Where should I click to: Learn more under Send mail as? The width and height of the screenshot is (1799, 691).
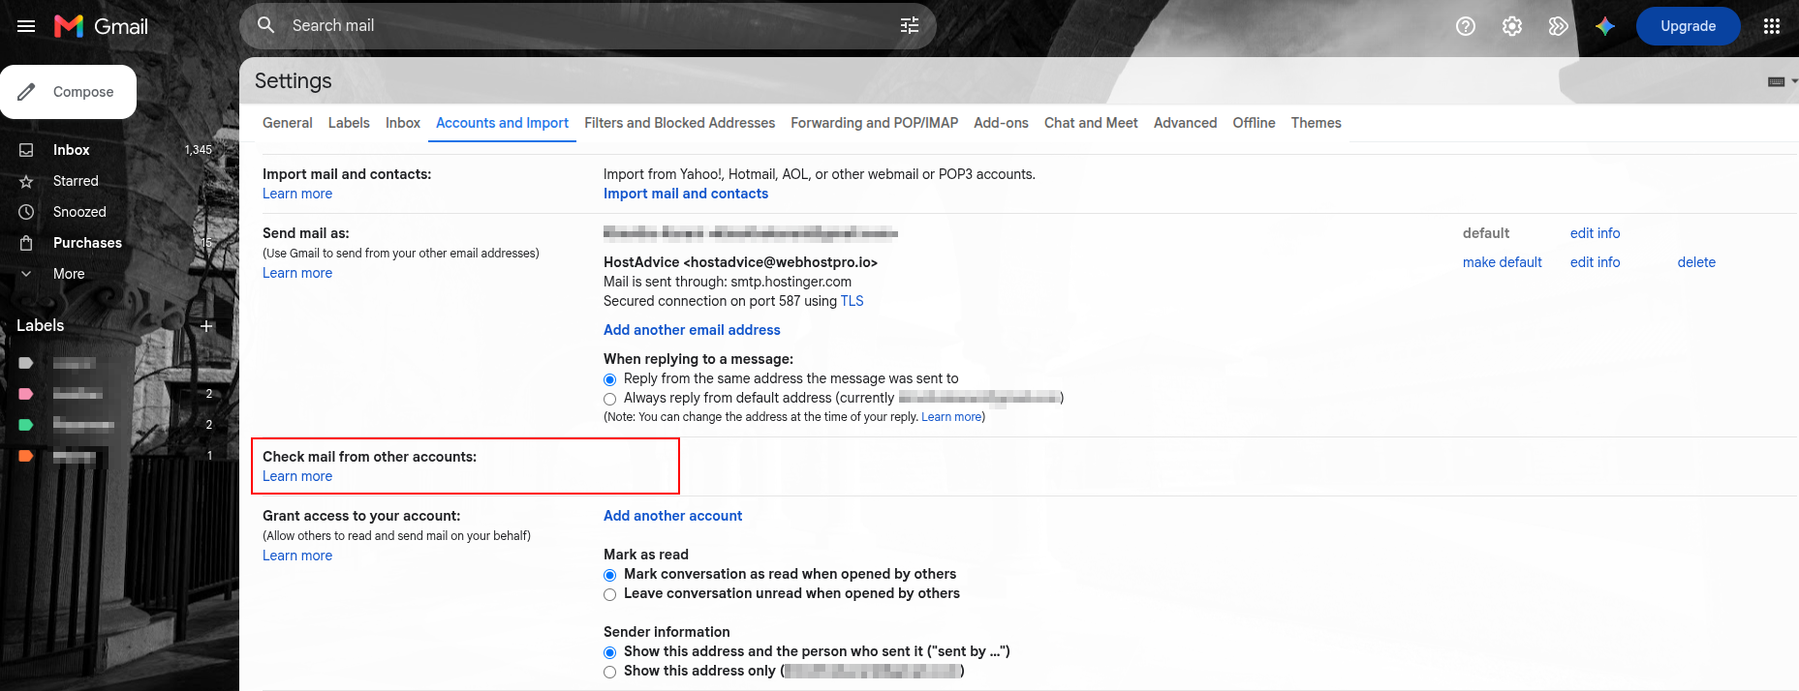(297, 273)
